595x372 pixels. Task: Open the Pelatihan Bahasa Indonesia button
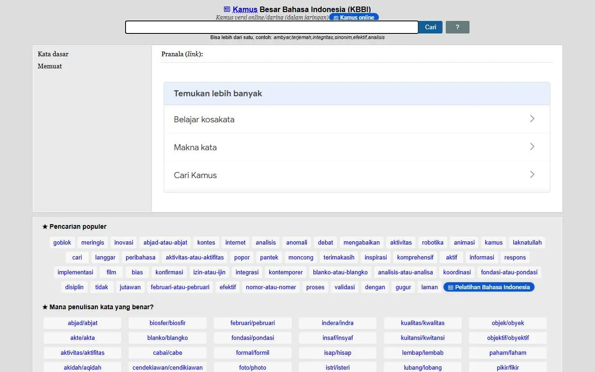click(489, 287)
